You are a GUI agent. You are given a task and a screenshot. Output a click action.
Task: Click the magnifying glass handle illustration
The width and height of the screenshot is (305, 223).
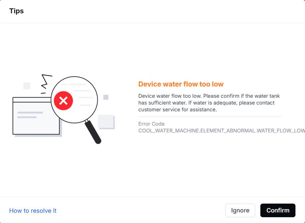93,132
